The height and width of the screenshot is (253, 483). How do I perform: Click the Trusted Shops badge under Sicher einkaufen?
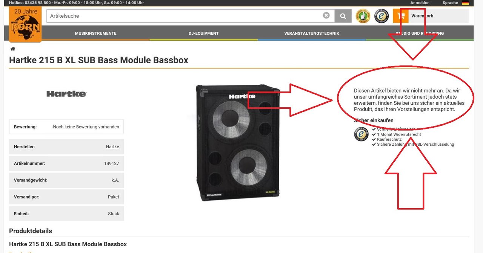[x=361, y=134]
